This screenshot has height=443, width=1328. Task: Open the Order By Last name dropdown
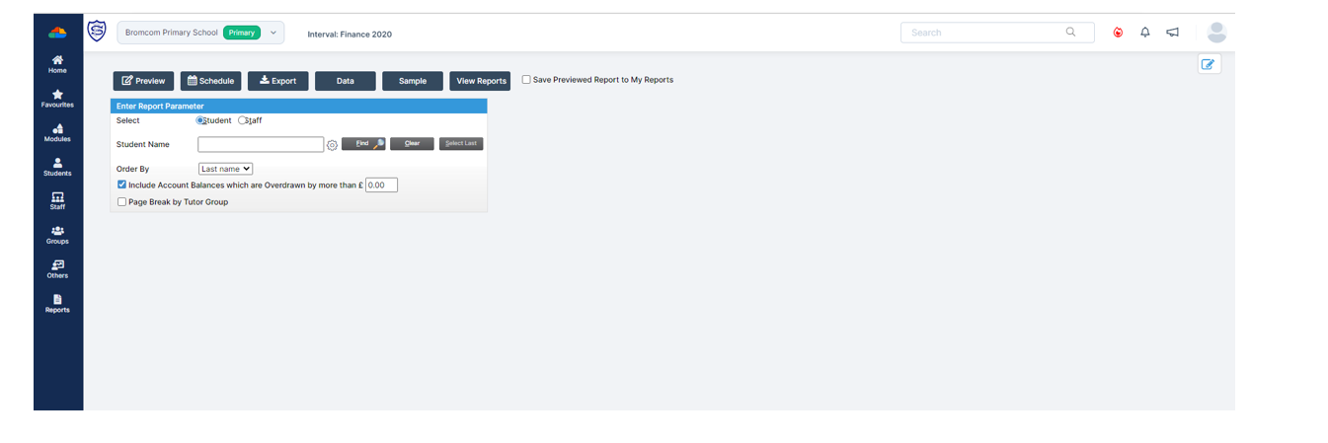click(225, 169)
